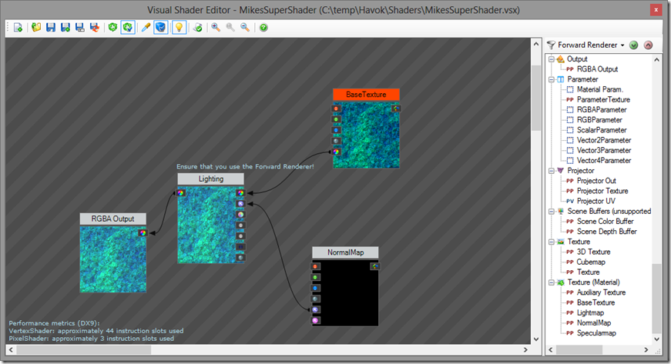The height and width of the screenshot is (364, 671).
Task: Select Specularmap in the node tree
Action: [x=598, y=333]
